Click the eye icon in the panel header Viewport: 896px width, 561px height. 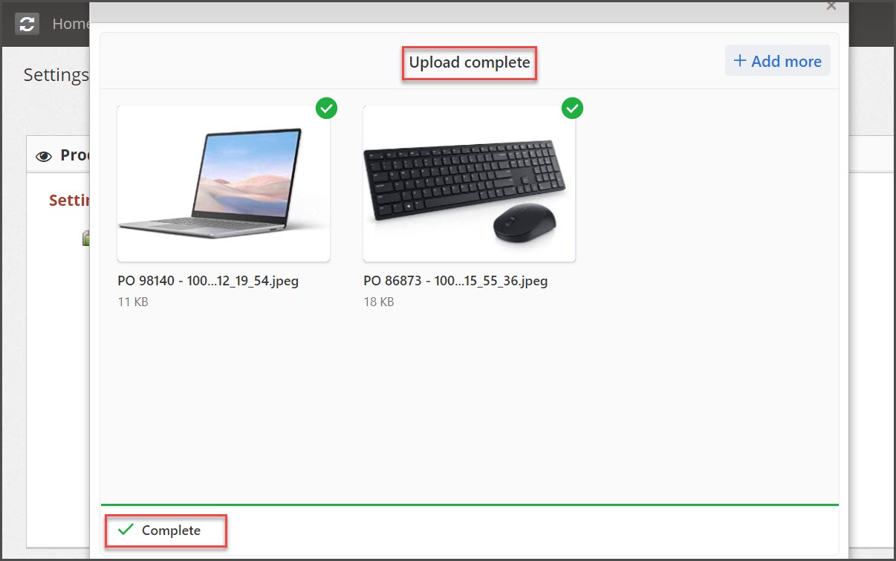coord(45,155)
